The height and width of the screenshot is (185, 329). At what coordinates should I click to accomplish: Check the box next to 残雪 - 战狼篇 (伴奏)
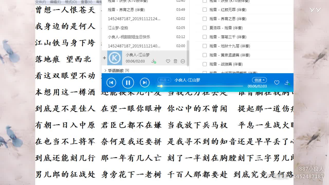coord(205,64)
